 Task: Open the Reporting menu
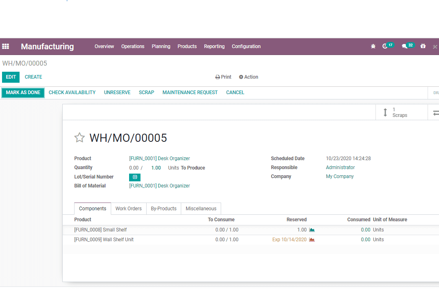(214, 46)
